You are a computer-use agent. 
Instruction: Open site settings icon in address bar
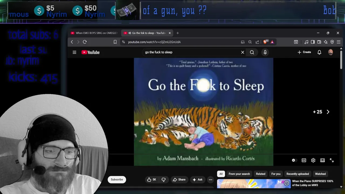(x=123, y=42)
